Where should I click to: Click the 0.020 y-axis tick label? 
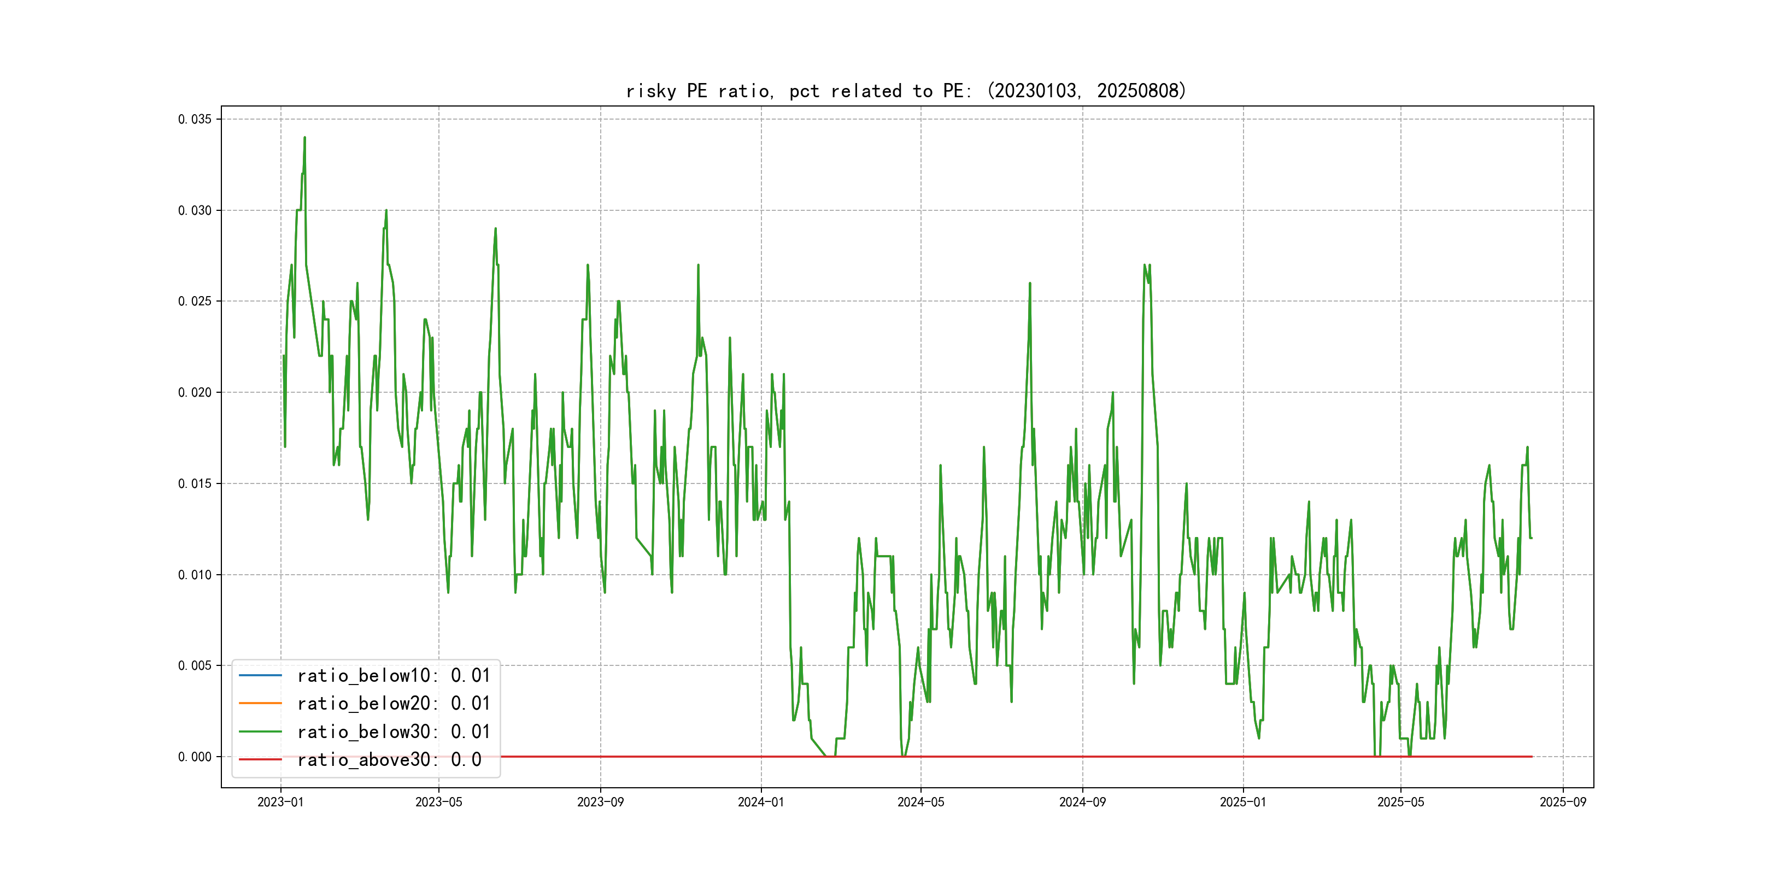[x=195, y=392]
